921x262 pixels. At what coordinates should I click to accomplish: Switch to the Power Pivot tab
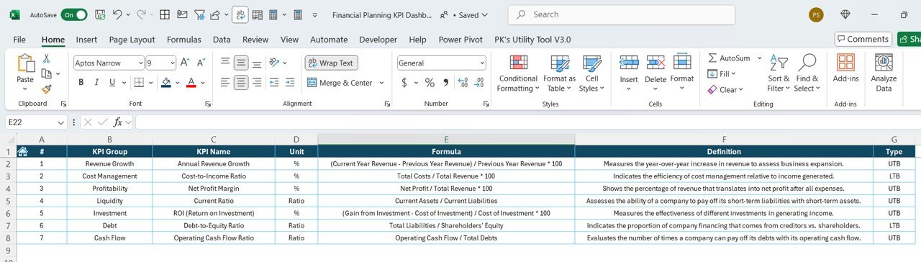[460, 40]
